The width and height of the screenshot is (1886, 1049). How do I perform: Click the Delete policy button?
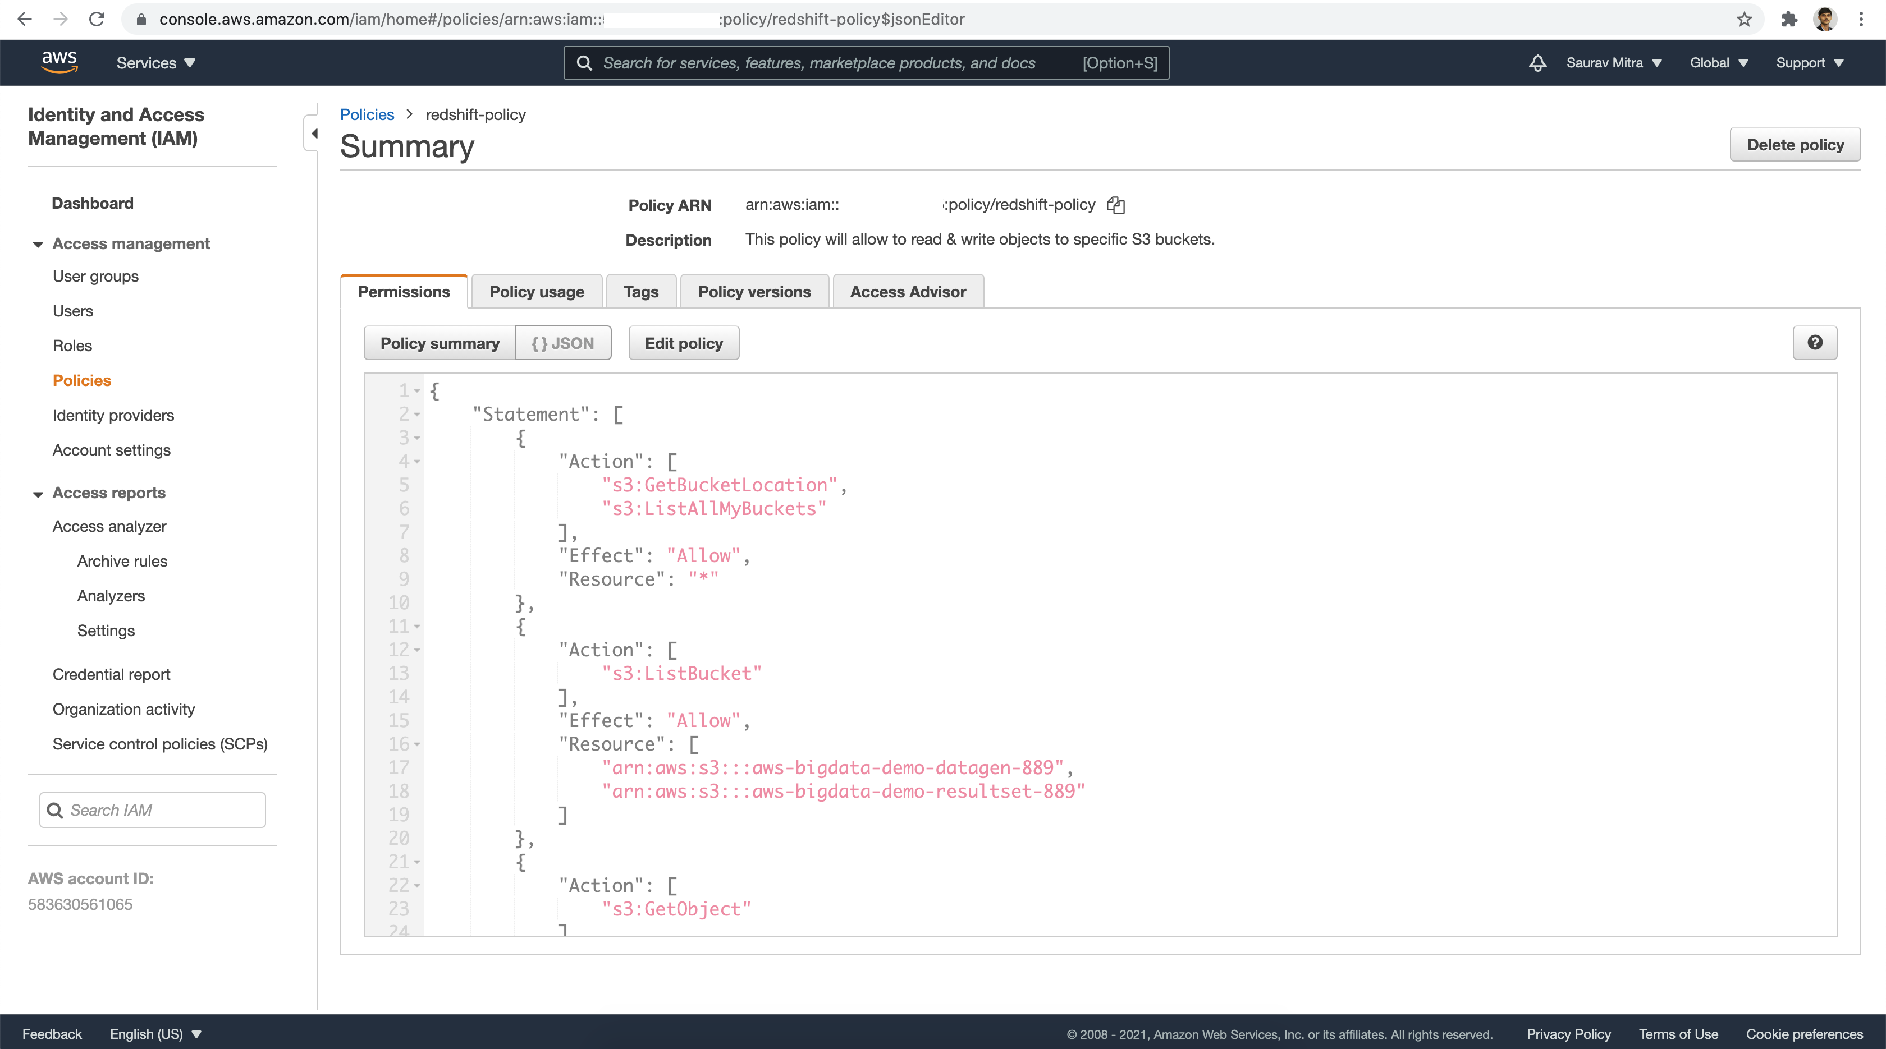[1795, 145]
